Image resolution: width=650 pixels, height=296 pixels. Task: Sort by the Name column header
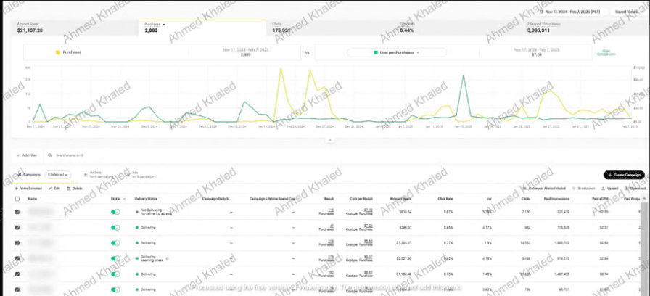point(32,199)
